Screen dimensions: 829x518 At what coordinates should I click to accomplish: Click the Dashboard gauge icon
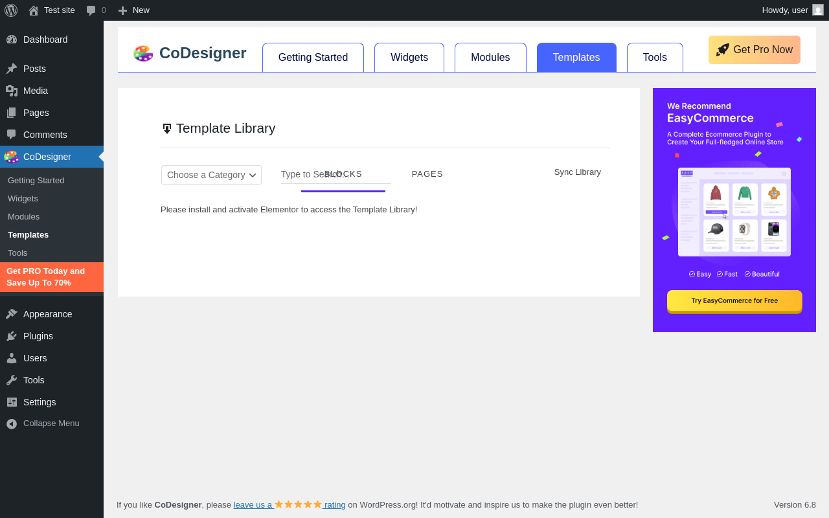pos(12,39)
